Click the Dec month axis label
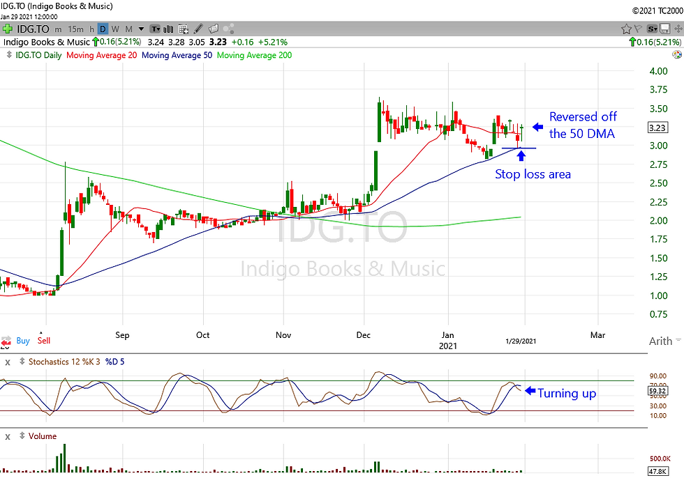 click(x=364, y=335)
